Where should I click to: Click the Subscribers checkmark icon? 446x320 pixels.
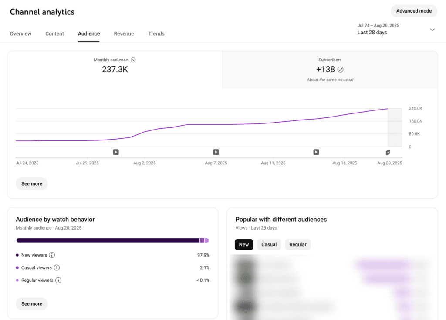coord(341,70)
